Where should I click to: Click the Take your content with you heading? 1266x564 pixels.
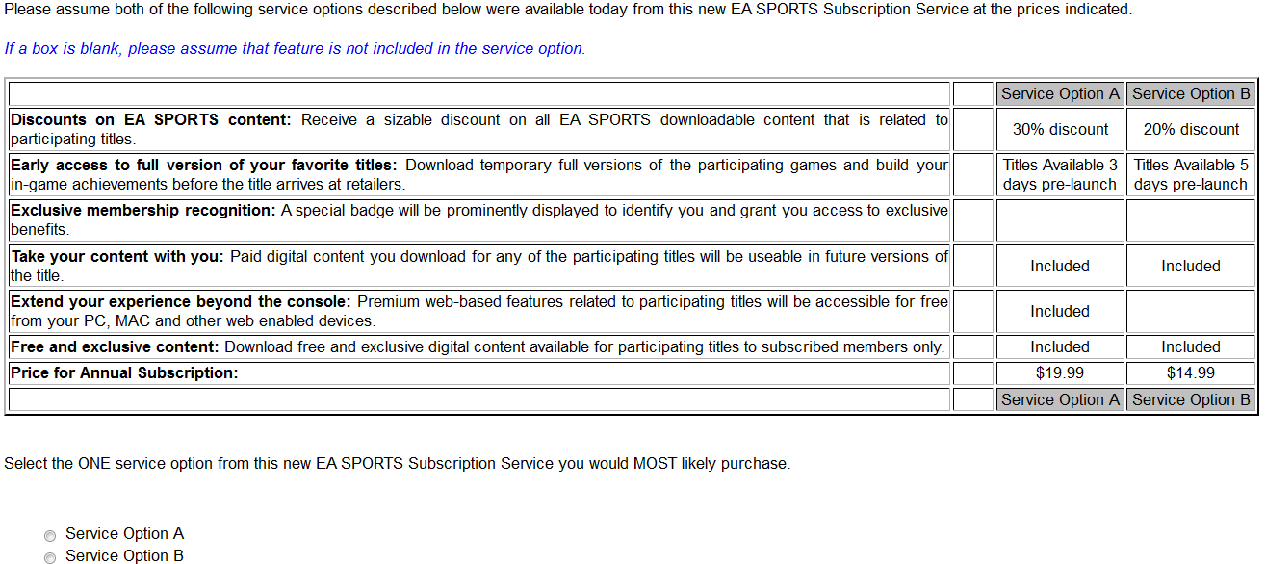(x=116, y=256)
